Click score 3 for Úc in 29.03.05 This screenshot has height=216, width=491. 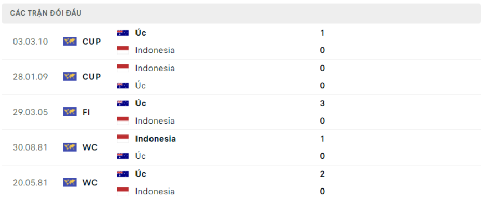click(322, 103)
